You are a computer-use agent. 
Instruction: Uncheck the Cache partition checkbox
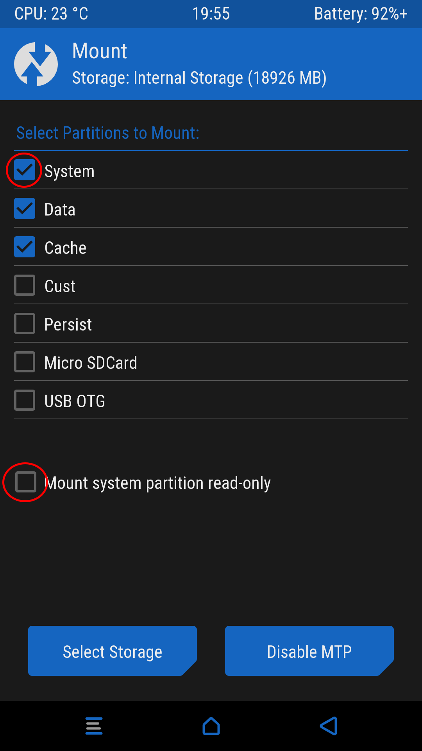(25, 247)
